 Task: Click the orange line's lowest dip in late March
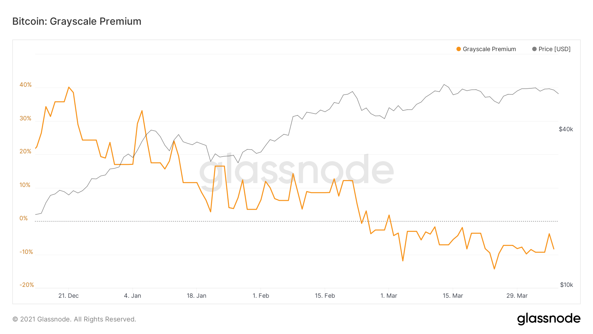click(494, 269)
